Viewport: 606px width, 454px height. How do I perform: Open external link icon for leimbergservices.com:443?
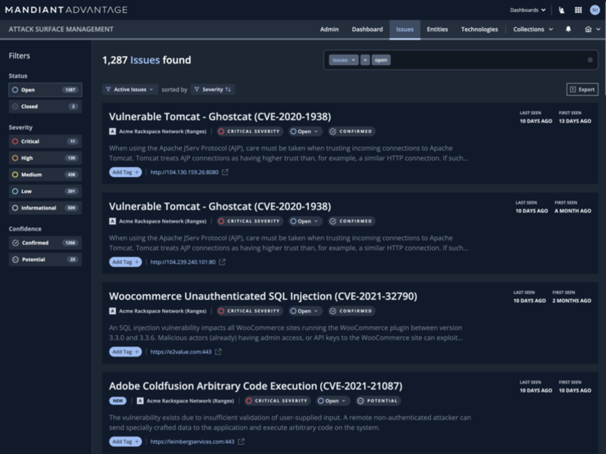241,442
